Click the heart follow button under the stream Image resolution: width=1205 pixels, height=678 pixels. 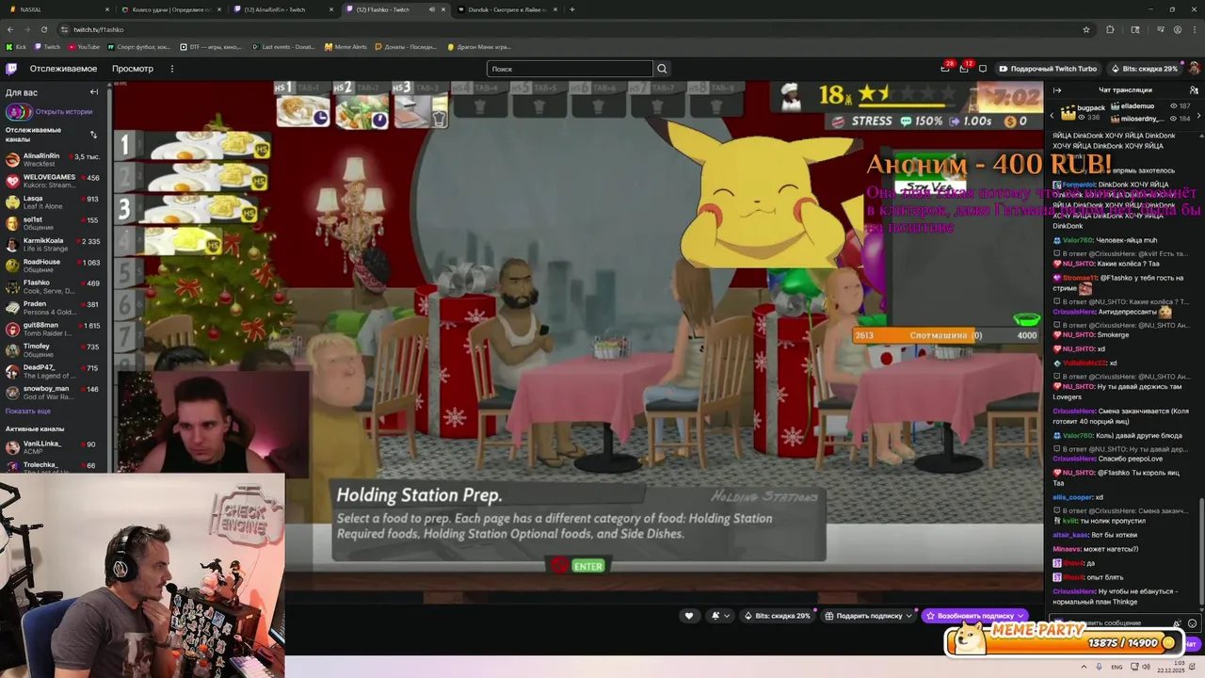click(689, 616)
